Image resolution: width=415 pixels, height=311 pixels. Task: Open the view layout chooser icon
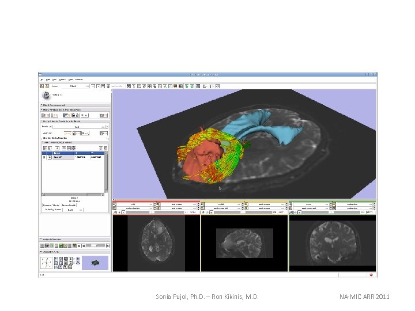(198, 86)
